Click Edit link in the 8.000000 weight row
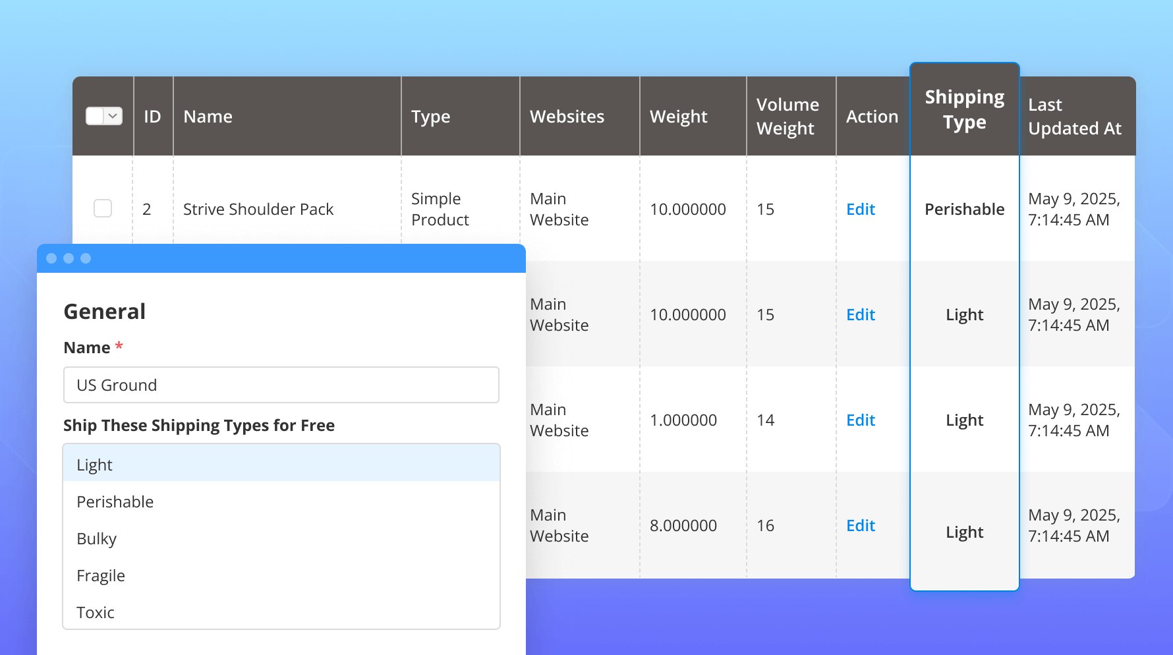 [x=860, y=525]
